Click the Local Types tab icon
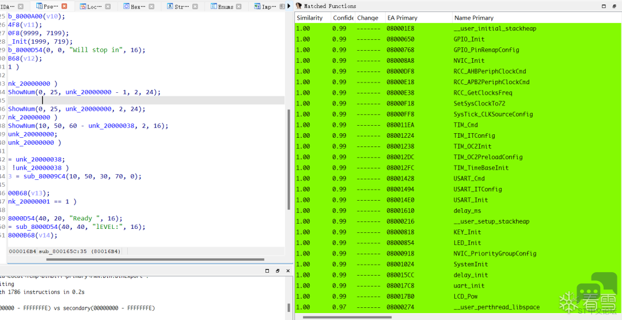The width and height of the screenshot is (622, 320). coord(82,6)
